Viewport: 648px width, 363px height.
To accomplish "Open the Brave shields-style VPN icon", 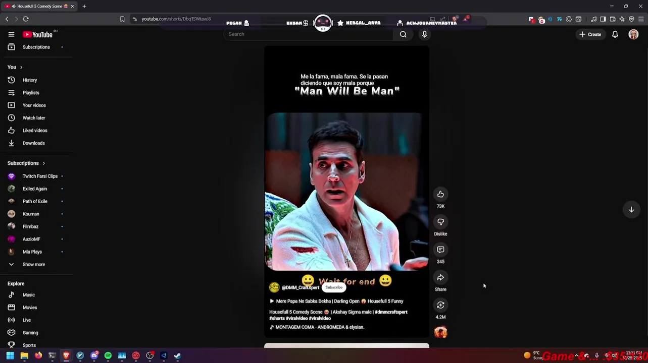I will click(x=631, y=19).
